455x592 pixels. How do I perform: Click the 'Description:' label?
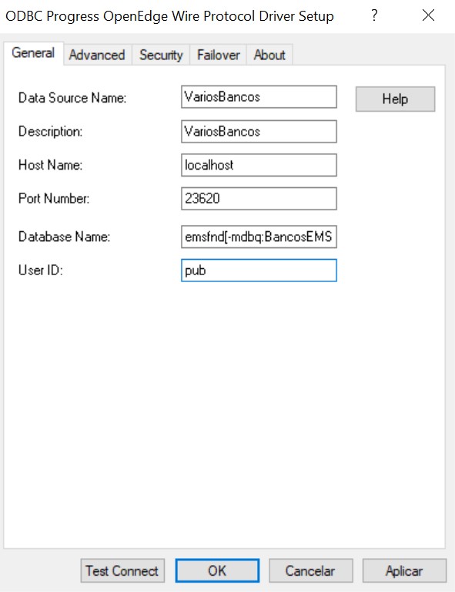pos(50,131)
